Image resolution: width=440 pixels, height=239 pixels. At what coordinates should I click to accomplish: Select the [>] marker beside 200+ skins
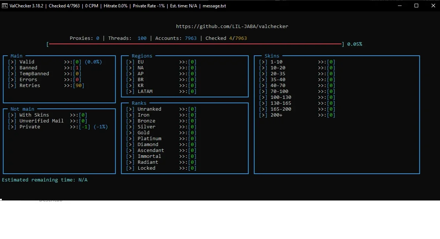click(263, 115)
